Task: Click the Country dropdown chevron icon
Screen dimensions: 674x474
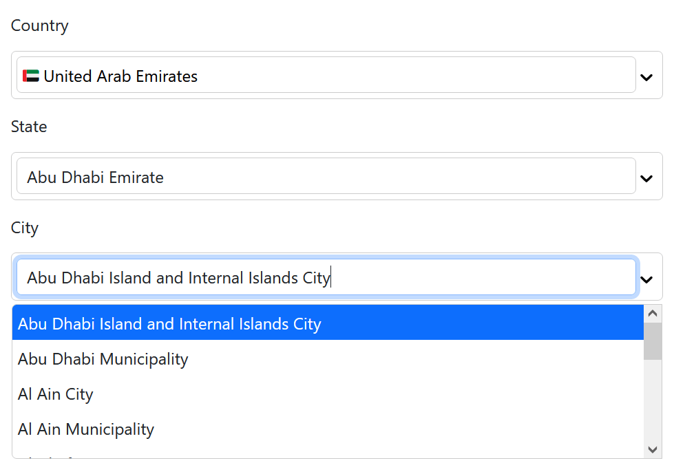Action: click(646, 77)
